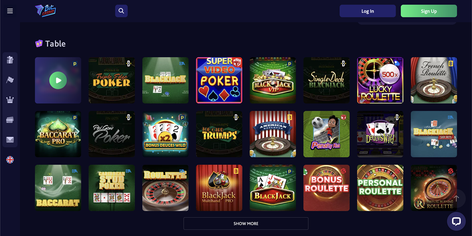Click the back-to-top arrow button

[x=456, y=198]
